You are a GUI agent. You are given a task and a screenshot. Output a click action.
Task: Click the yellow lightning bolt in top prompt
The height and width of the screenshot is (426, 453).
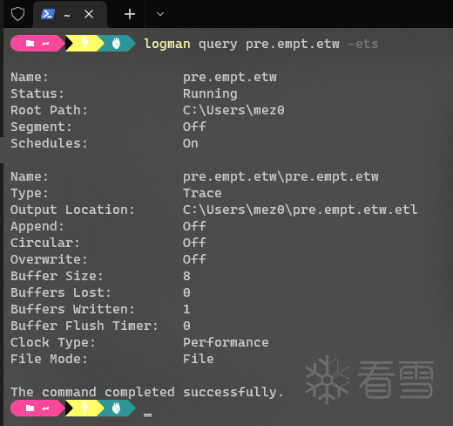point(85,44)
